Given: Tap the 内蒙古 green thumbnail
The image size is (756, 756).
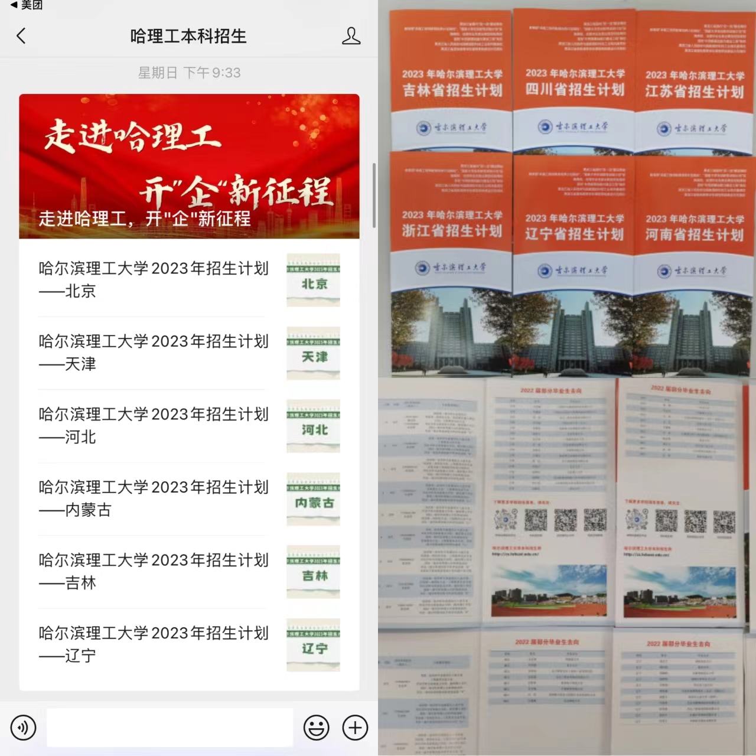Looking at the screenshot, I should click(313, 499).
